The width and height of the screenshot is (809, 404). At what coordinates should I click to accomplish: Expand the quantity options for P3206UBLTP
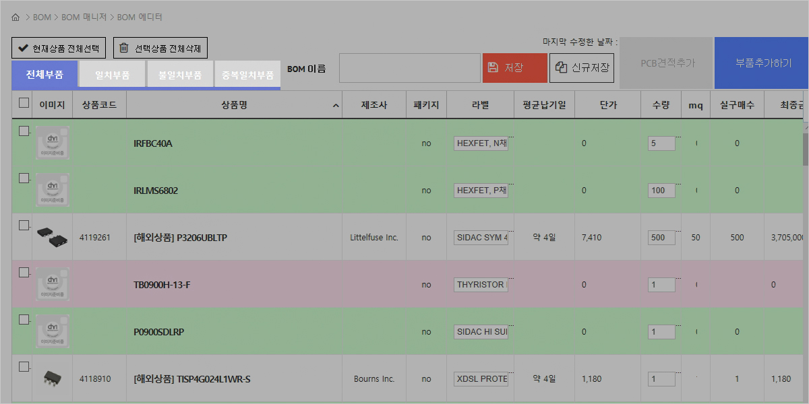(678, 231)
